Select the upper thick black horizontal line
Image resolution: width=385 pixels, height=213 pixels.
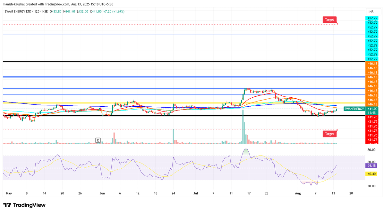[184, 61]
